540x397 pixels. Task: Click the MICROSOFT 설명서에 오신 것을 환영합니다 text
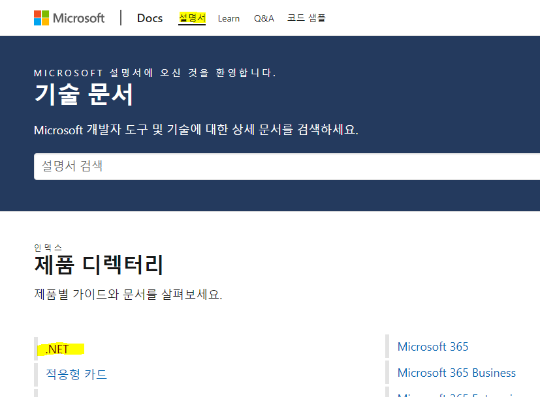tap(155, 73)
